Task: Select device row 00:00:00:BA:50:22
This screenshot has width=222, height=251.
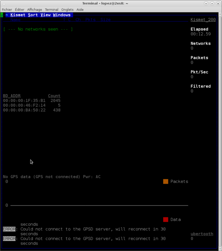Action: coord(31,110)
